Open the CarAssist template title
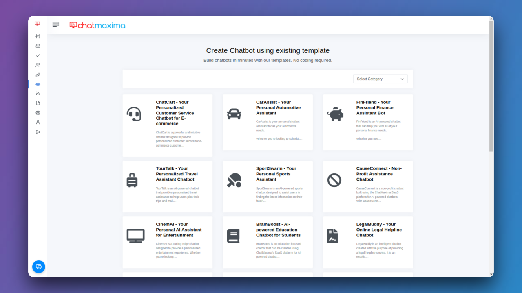The image size is (522, 293). pos(278,108)
